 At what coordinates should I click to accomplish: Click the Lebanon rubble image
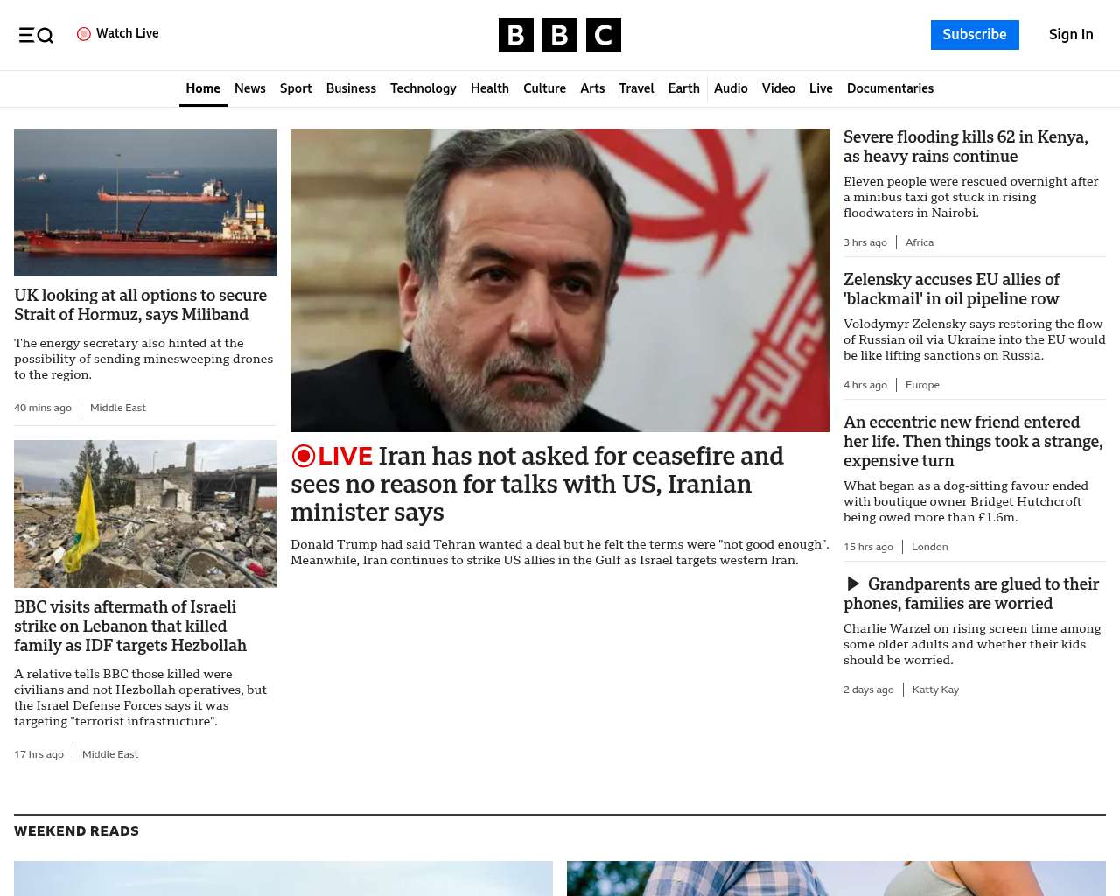click(x=145, y=514)
